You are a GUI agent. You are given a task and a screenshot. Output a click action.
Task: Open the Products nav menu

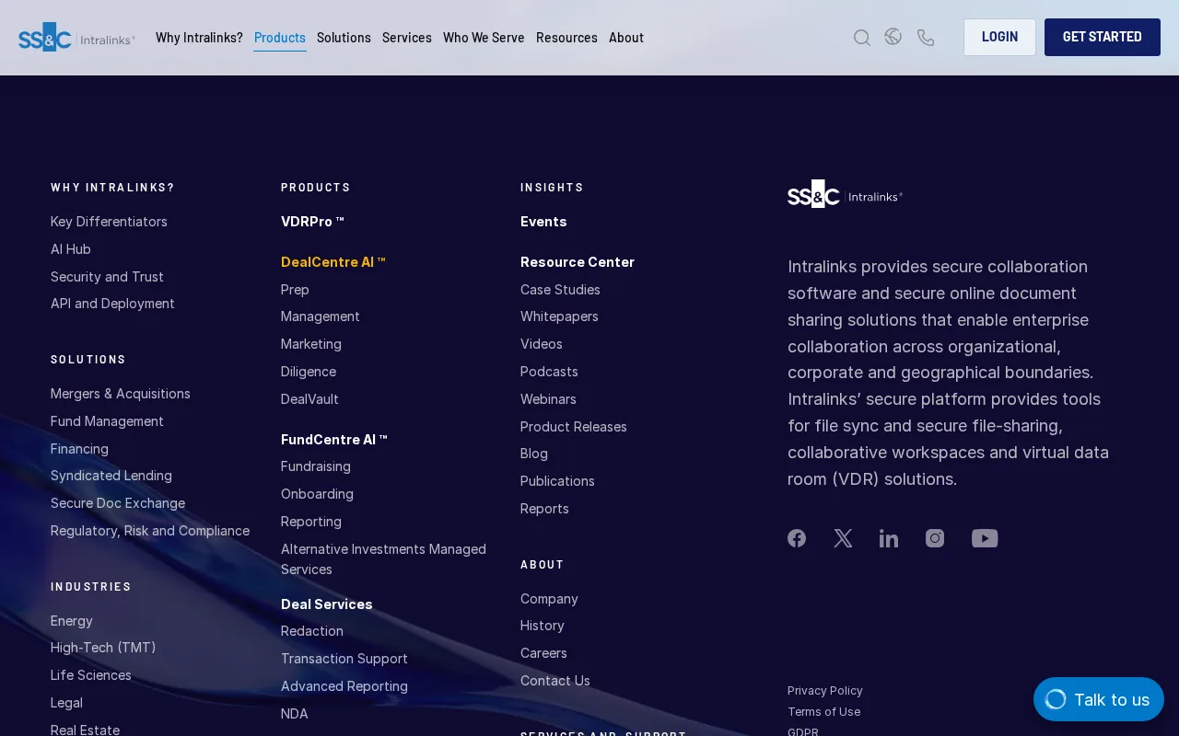[x=280, y=38]
